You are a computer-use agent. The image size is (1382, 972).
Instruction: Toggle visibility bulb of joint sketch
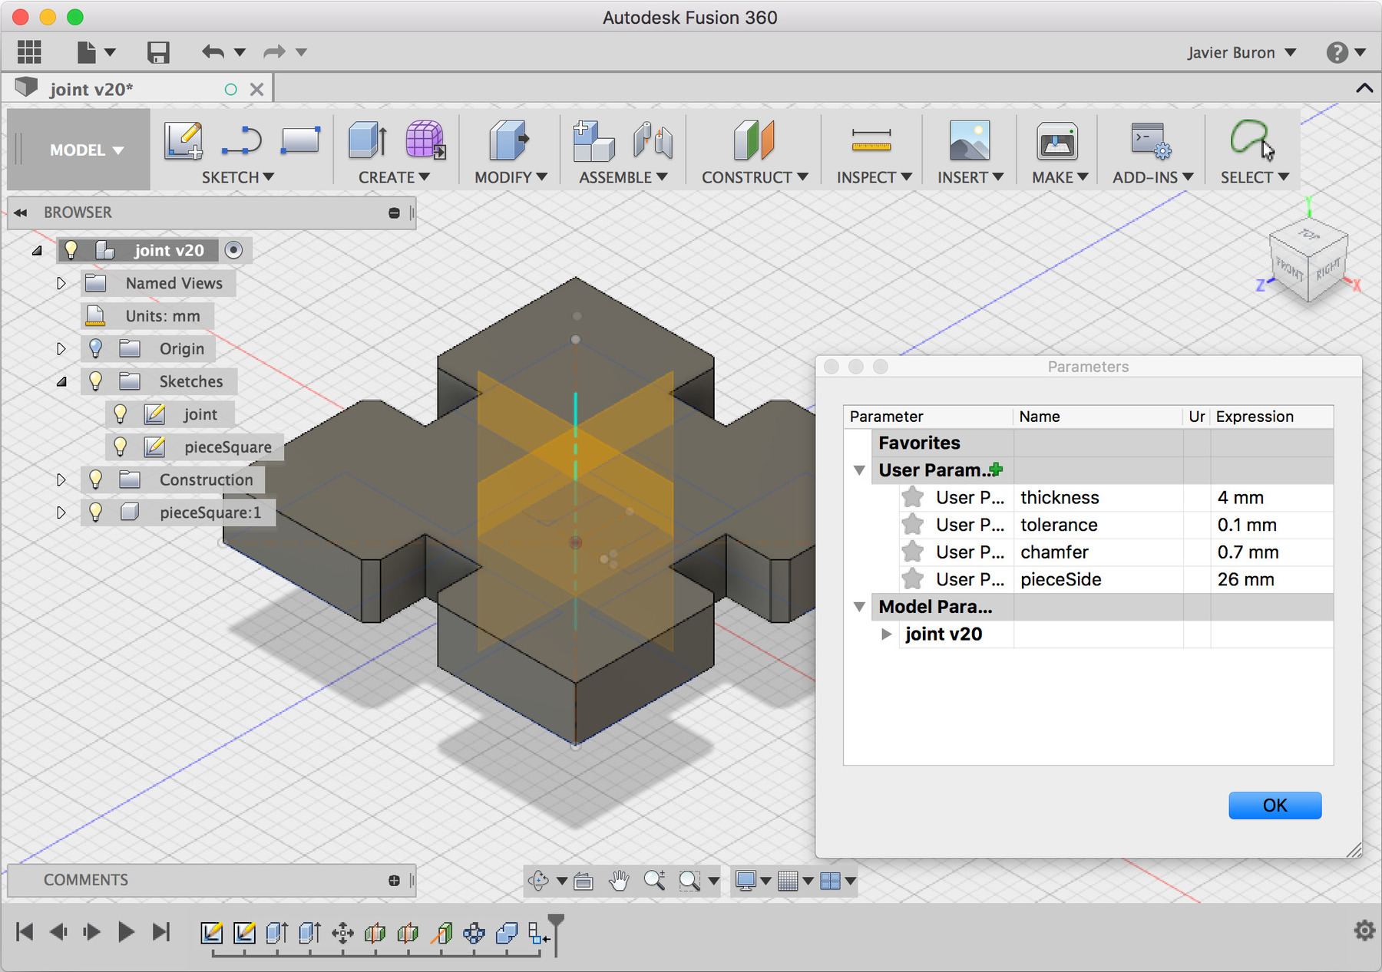click(x=120, y=414)
